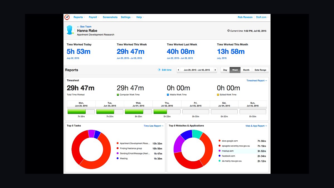Click yellow Edited Work Time legend square
The height and width of the screenshot is (188, 334).
click(218, 95)
